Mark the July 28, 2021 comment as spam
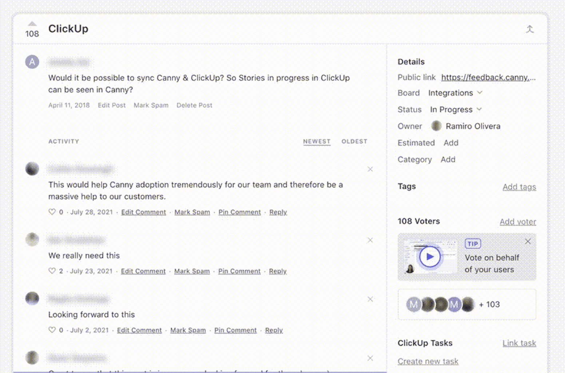This screenshot has height=373, width=565. point(192,212)
